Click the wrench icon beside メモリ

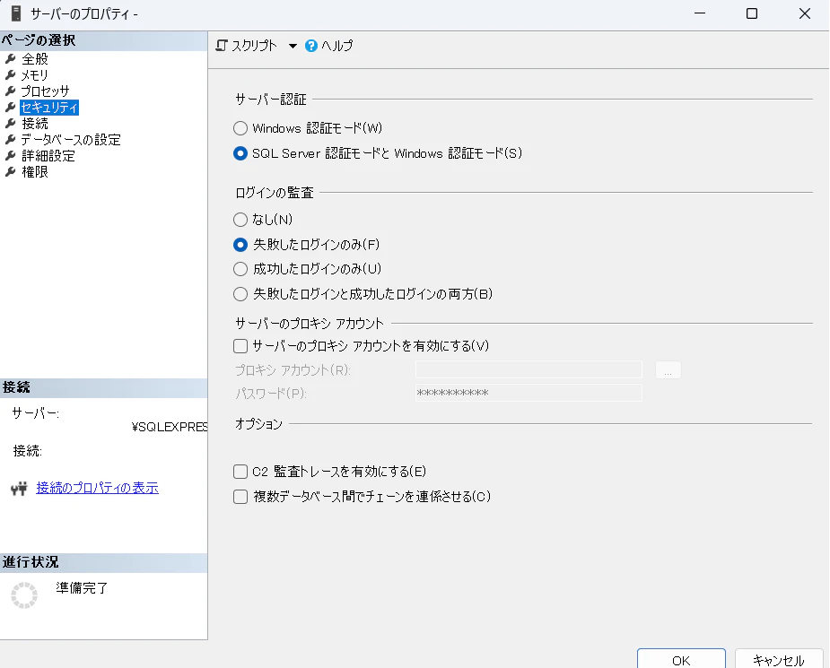pos(10,75)
